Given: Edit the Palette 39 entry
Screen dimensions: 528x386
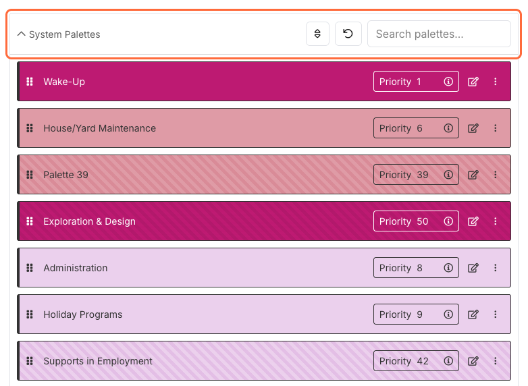Looking at the screenshot, I should tap(473, 175).
